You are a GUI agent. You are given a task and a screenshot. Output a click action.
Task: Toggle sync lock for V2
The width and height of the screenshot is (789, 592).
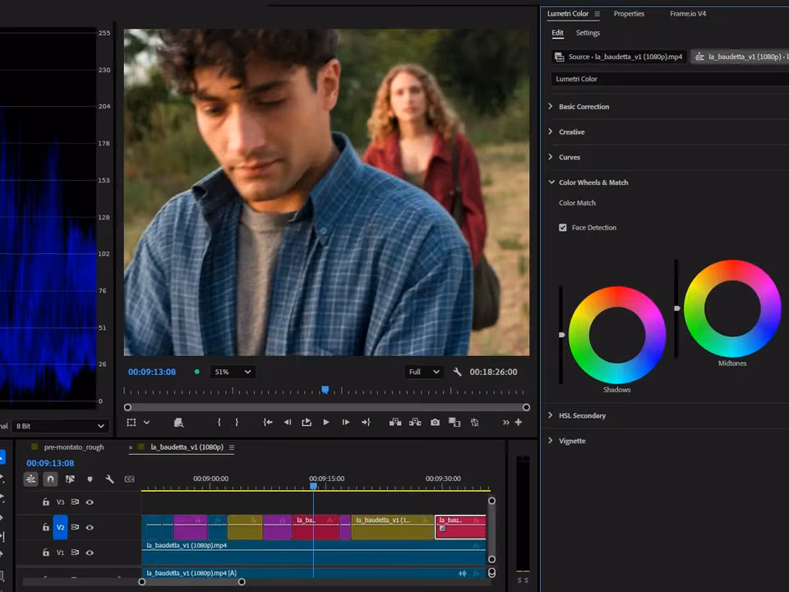pyautogui.click(x=75, y=527)
